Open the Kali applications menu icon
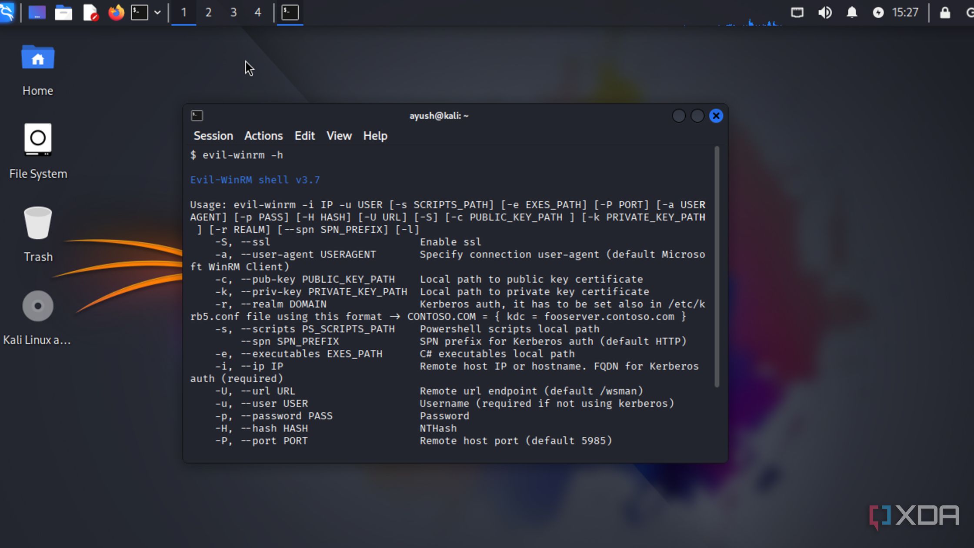The height and width of the screenshot is (548, 974). (x=7, y=12)
